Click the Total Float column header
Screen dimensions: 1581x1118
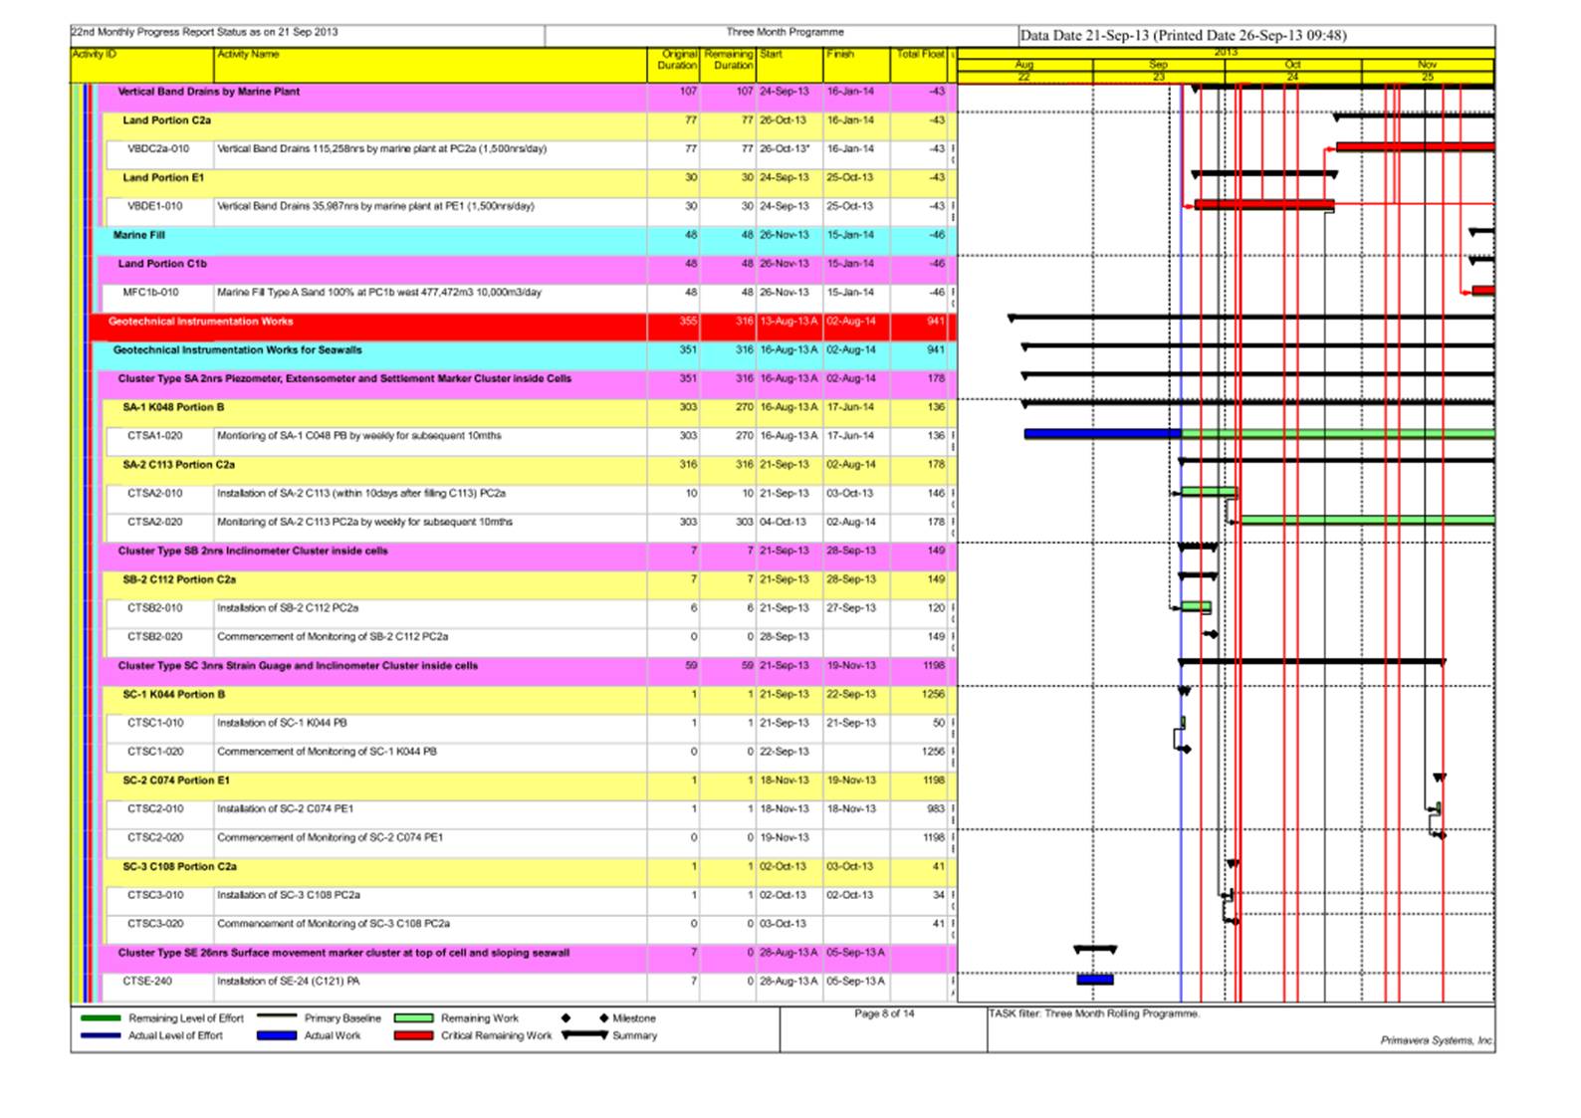(920, 65)
